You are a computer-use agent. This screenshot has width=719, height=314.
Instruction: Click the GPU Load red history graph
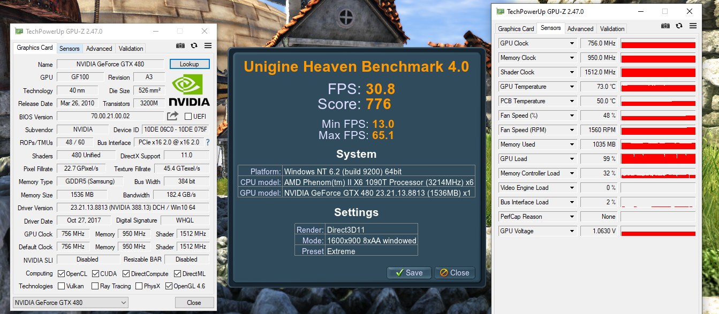coord(658,159)
